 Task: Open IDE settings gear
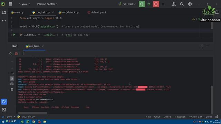(190, 4)
